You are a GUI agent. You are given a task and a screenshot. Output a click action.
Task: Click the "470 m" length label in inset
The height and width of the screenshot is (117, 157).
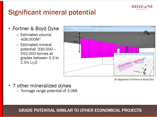click(135, 62)
